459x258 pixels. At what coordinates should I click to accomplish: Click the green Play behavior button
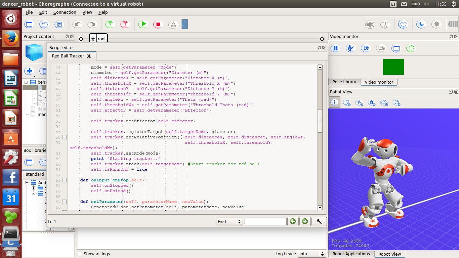click(143, 24)
